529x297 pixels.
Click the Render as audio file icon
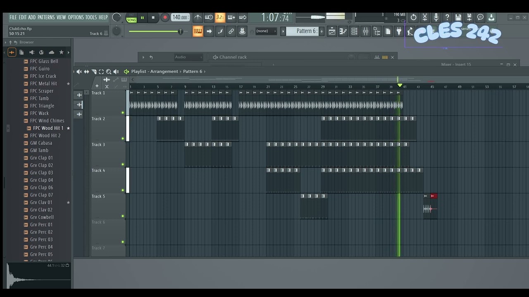coord(469,17)
